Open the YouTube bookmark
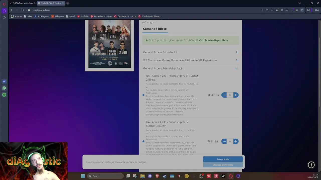 83,16
